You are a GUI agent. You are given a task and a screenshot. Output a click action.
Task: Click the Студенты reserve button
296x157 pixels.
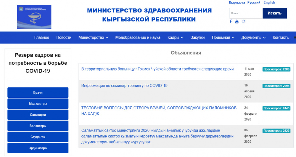pos(38,137)
